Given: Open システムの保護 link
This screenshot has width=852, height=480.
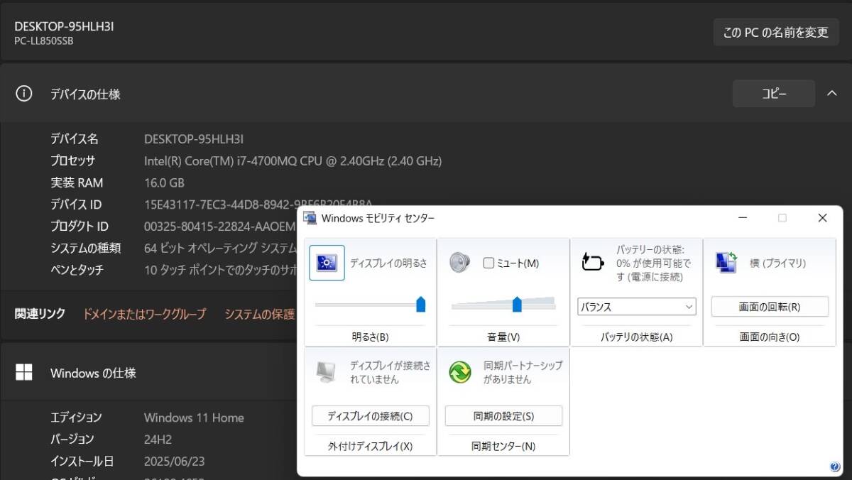Looking at the screenshot, I should (x=260, y=314).
